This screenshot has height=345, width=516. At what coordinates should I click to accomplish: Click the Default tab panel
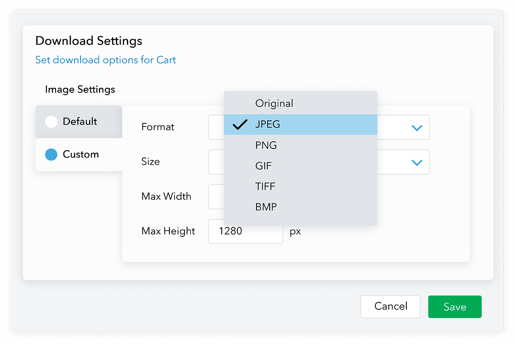pyautogui.click(x=78, y=121)
